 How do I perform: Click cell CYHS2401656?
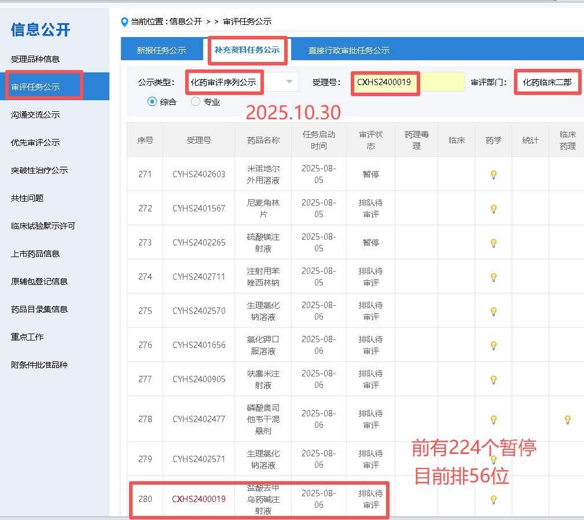coord(199,345)
